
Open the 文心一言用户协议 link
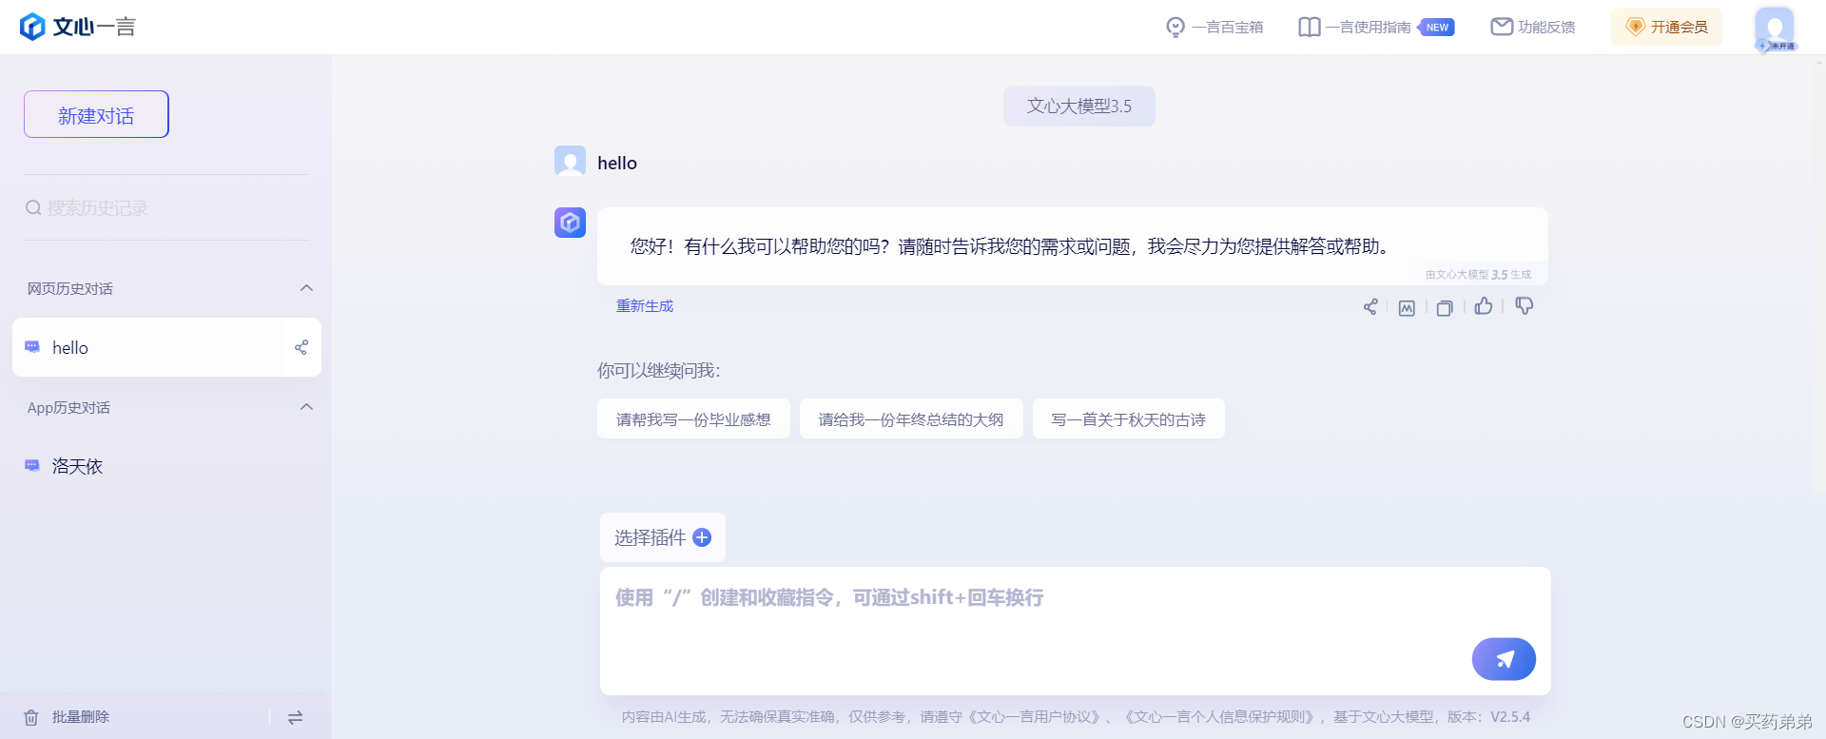[x=1034, y=716]
